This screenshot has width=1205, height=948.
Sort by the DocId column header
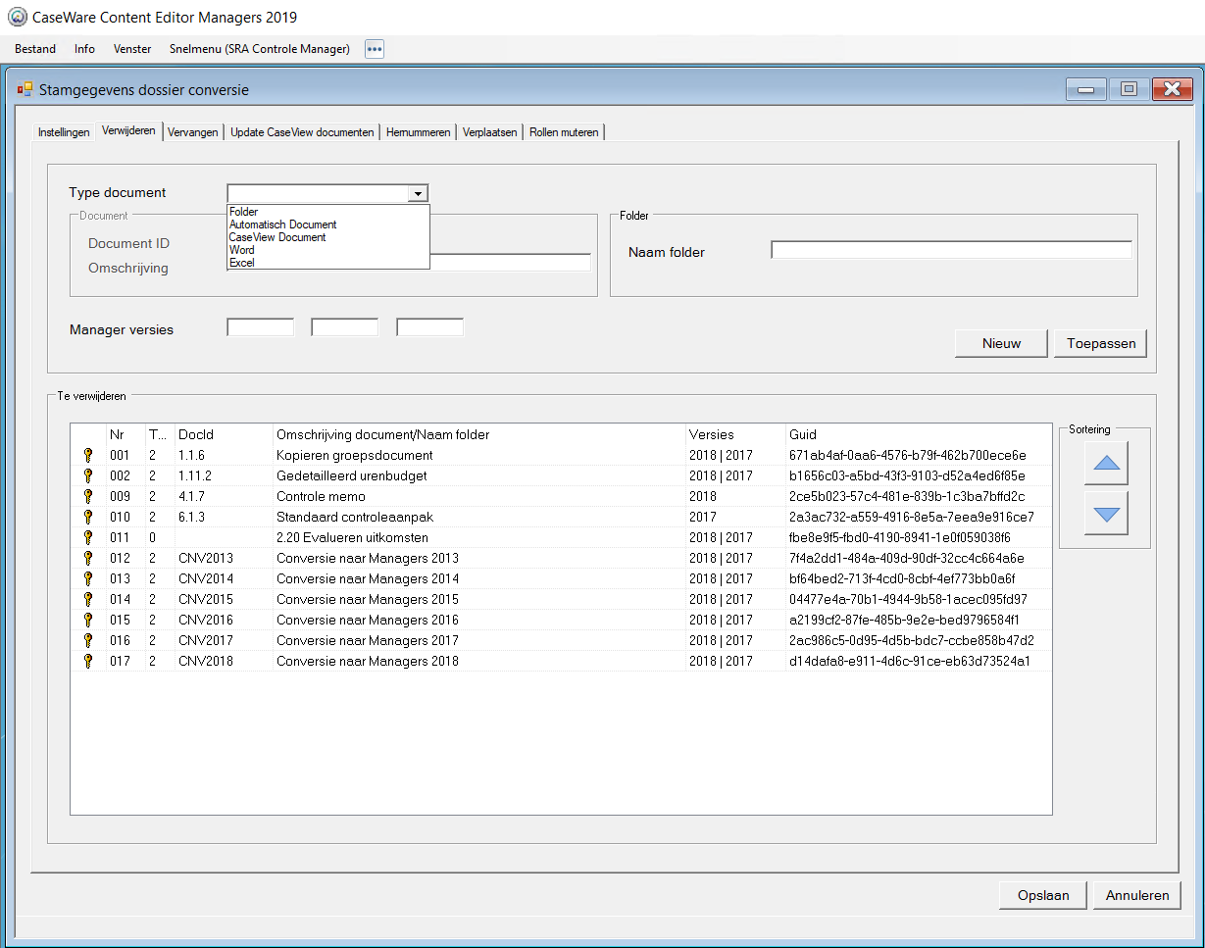point(224,434)
